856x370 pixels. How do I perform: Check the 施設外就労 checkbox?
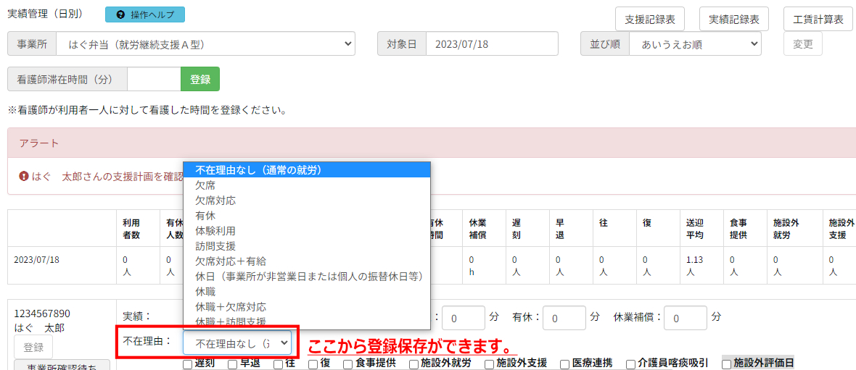[x=414, y=364]
